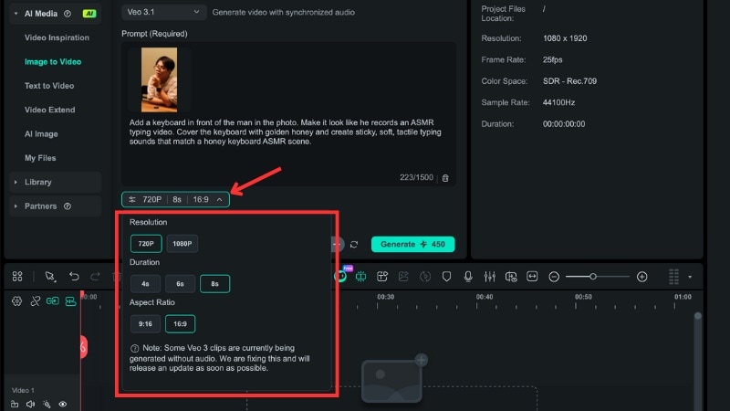Open audio meter level display
The image size is (730, 411).
click(673, 277)
